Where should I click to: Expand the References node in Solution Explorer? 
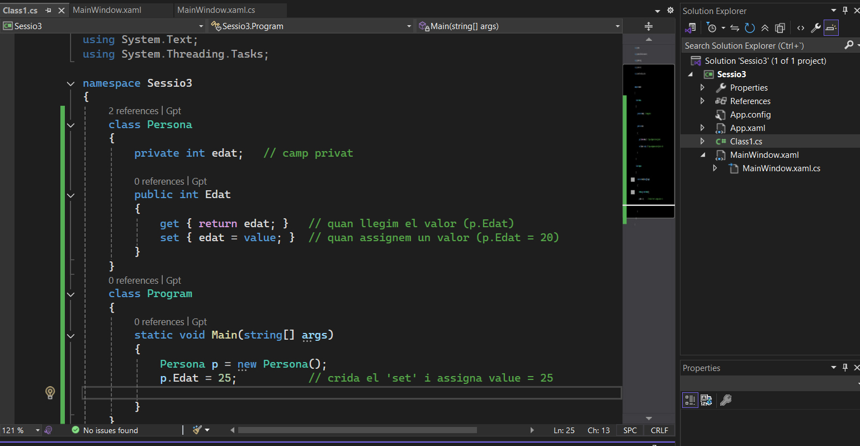pos(703,101)
